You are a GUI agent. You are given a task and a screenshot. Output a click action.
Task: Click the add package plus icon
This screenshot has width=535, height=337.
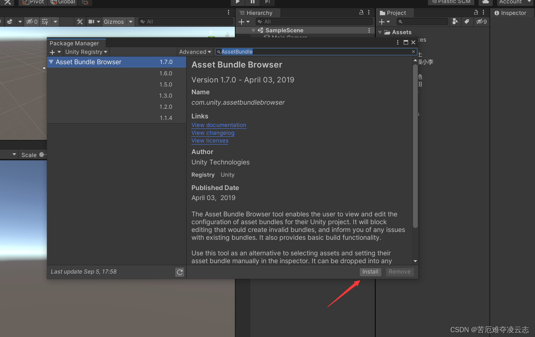pos(52,52)
